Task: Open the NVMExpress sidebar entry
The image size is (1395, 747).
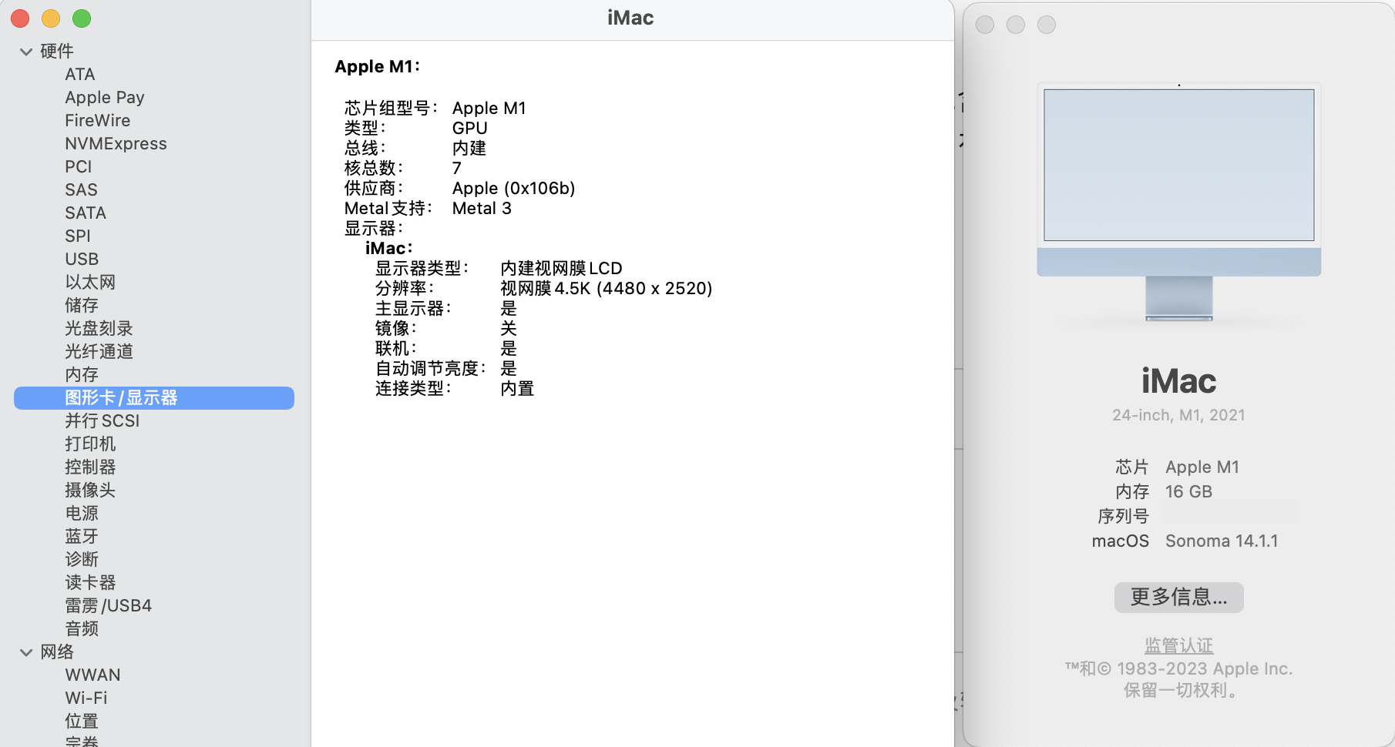Action: (116, 144)
